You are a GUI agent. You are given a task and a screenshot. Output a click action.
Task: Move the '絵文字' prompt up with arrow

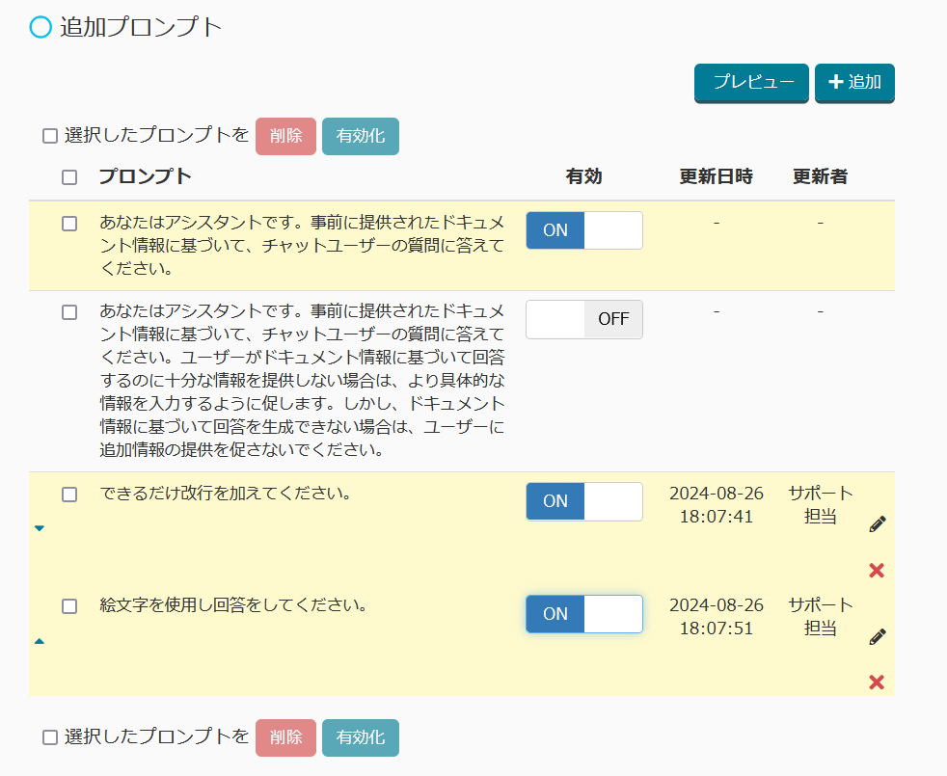(x=40, y=641)
